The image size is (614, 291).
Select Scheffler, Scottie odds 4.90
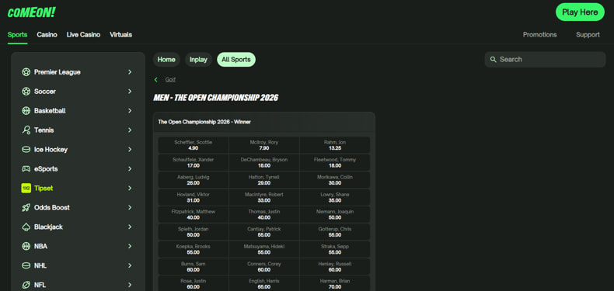194,145
